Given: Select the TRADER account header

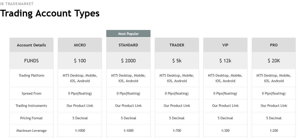Looking at the screenshot, I should tap(177, 45).
